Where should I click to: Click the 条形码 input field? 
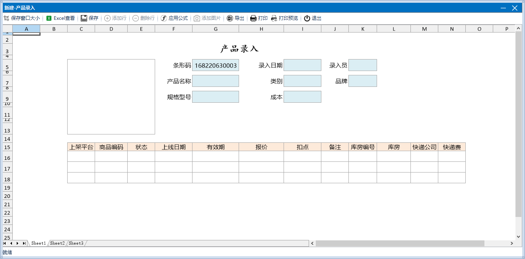(x=216, y=65)
